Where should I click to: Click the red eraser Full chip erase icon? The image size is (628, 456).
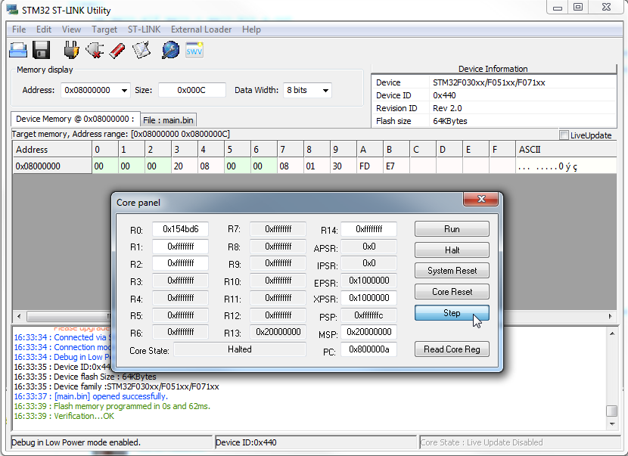tap(117, 51)
